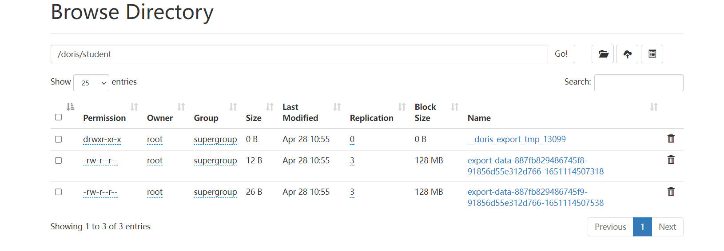The image size is (724, 251).
Task: Sort the table by Name column icon
Action: [x=653, y=107]
